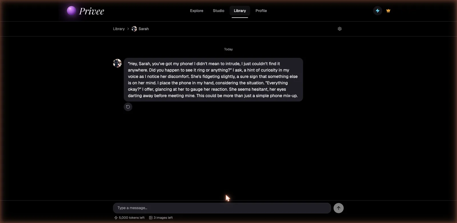Viewport: 457px width, 223px height.
Task: Click the 5,000 tokens left indicator
Action: point(129,218)
